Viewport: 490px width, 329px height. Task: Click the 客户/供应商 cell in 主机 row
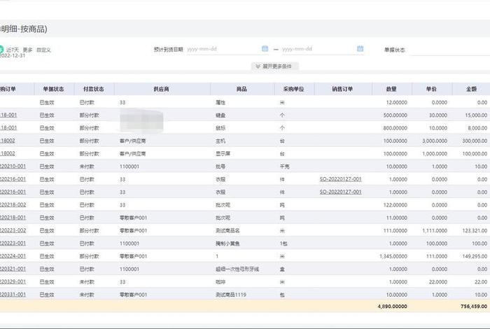(133, 141)
